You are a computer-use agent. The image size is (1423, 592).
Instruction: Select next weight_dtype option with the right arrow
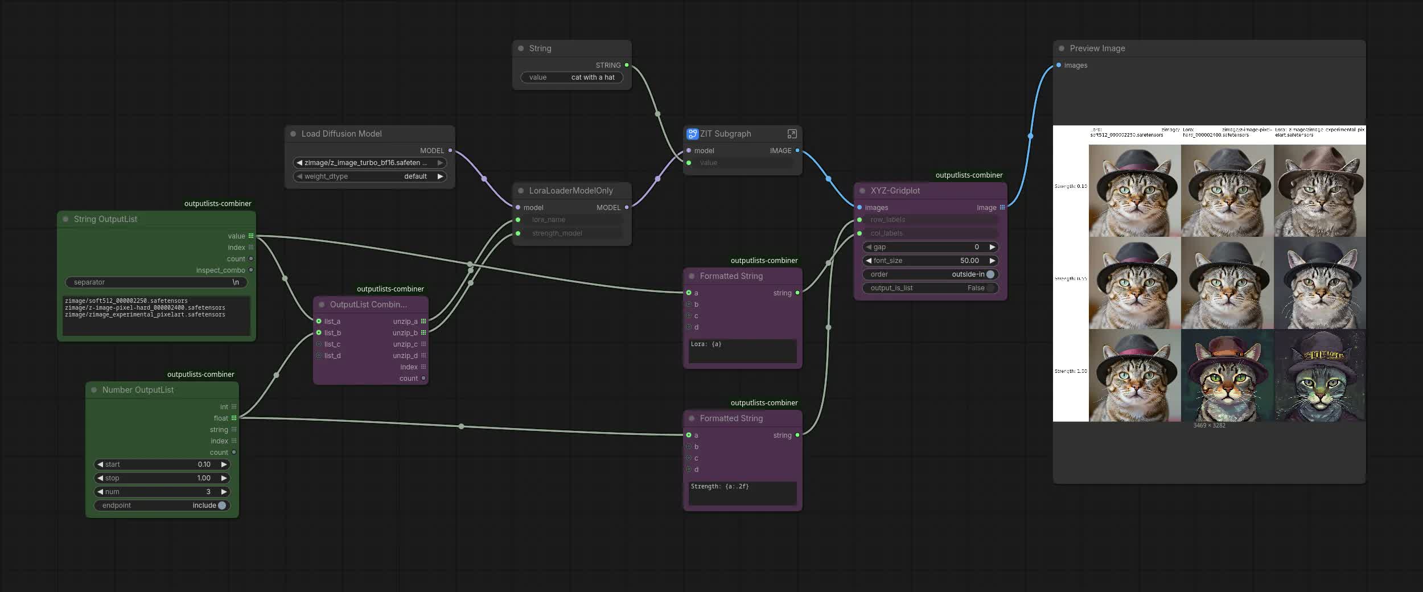click(440, 176)
